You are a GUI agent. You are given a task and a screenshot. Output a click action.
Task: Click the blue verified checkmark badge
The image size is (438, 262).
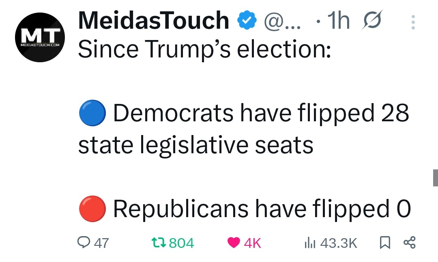(247, 21)
